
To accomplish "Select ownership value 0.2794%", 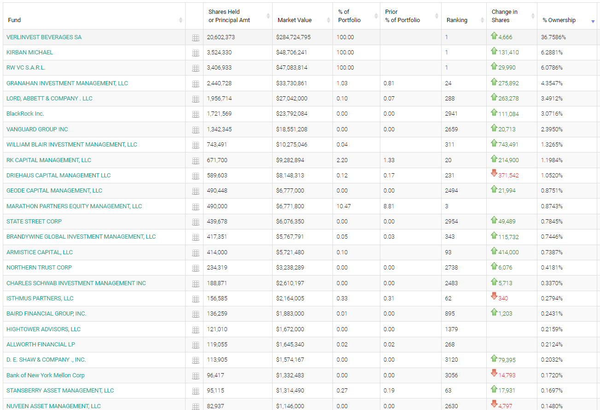I will 552,298.
